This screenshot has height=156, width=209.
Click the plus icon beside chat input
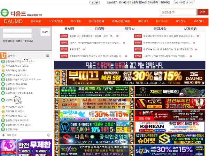(3, 135)
